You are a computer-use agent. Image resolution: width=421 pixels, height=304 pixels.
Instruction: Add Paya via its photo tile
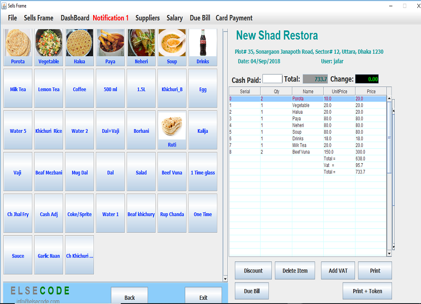pos(110,43)
